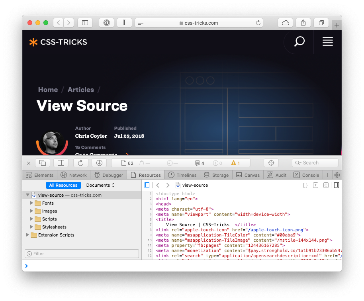Toggle Safari's sidebar button in toolbar
The height and width of the screenshot is (301, 364).
[85, 23]
